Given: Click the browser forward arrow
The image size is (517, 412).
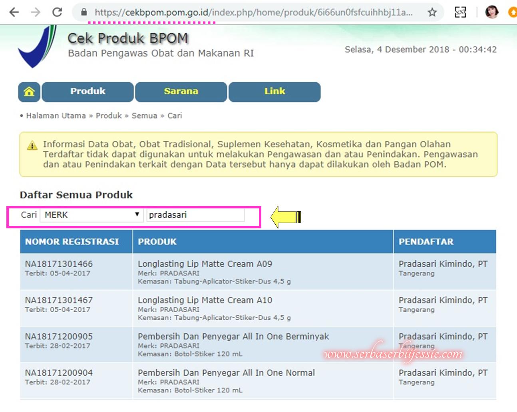Looking at the screenshot, I should coord(36,12).
